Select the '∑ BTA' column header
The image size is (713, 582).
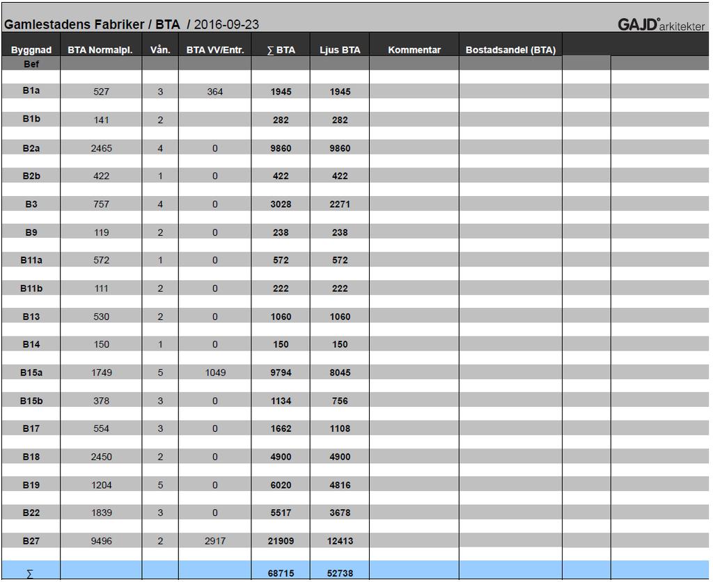(281, 50)
